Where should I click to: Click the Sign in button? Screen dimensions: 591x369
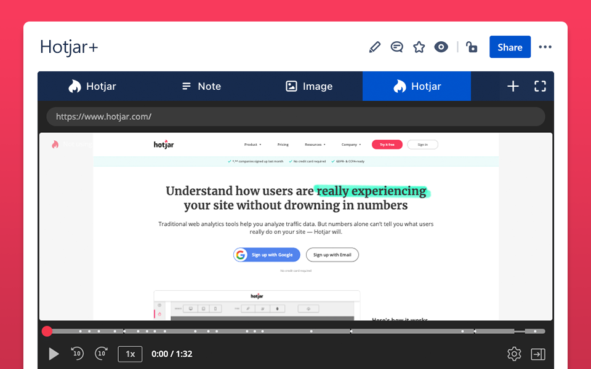point(422,145)
